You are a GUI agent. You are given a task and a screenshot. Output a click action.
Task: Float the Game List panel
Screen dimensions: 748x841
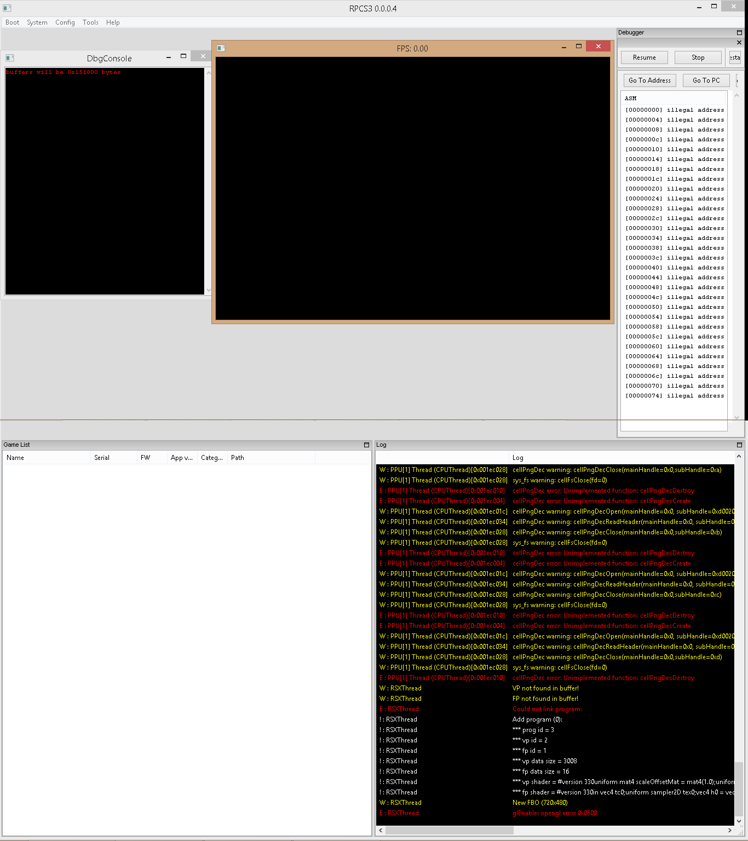(x=367, y=445)
